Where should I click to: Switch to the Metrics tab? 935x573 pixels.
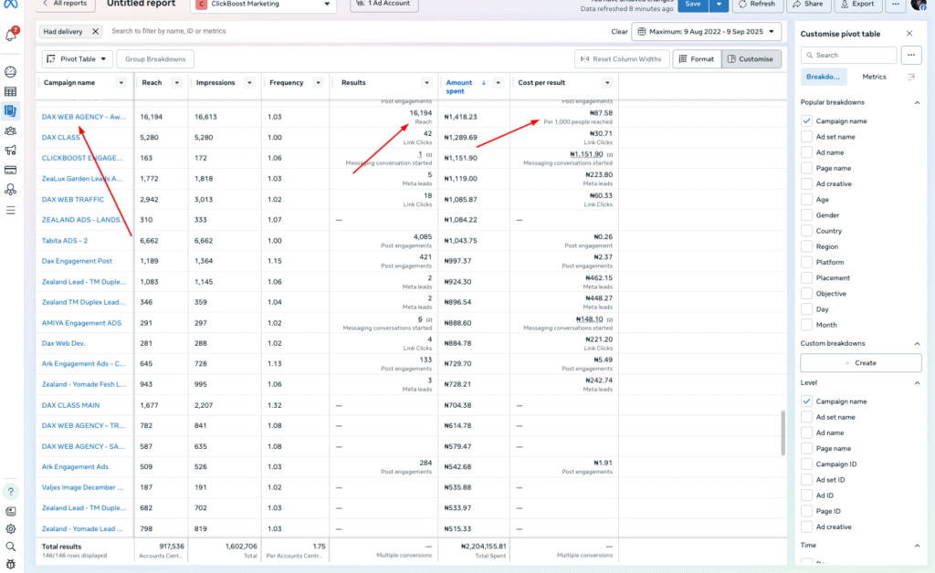874,78
